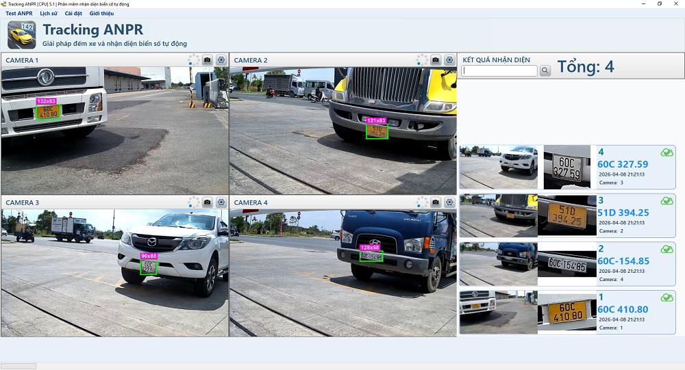Open the Cài đặt menu
The height and width of the screenshot is (370, 685).
[x=73, y=14]
